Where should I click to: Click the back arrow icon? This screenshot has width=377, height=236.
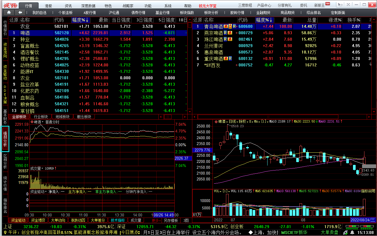pyautogui.click(x=20, y=12)
